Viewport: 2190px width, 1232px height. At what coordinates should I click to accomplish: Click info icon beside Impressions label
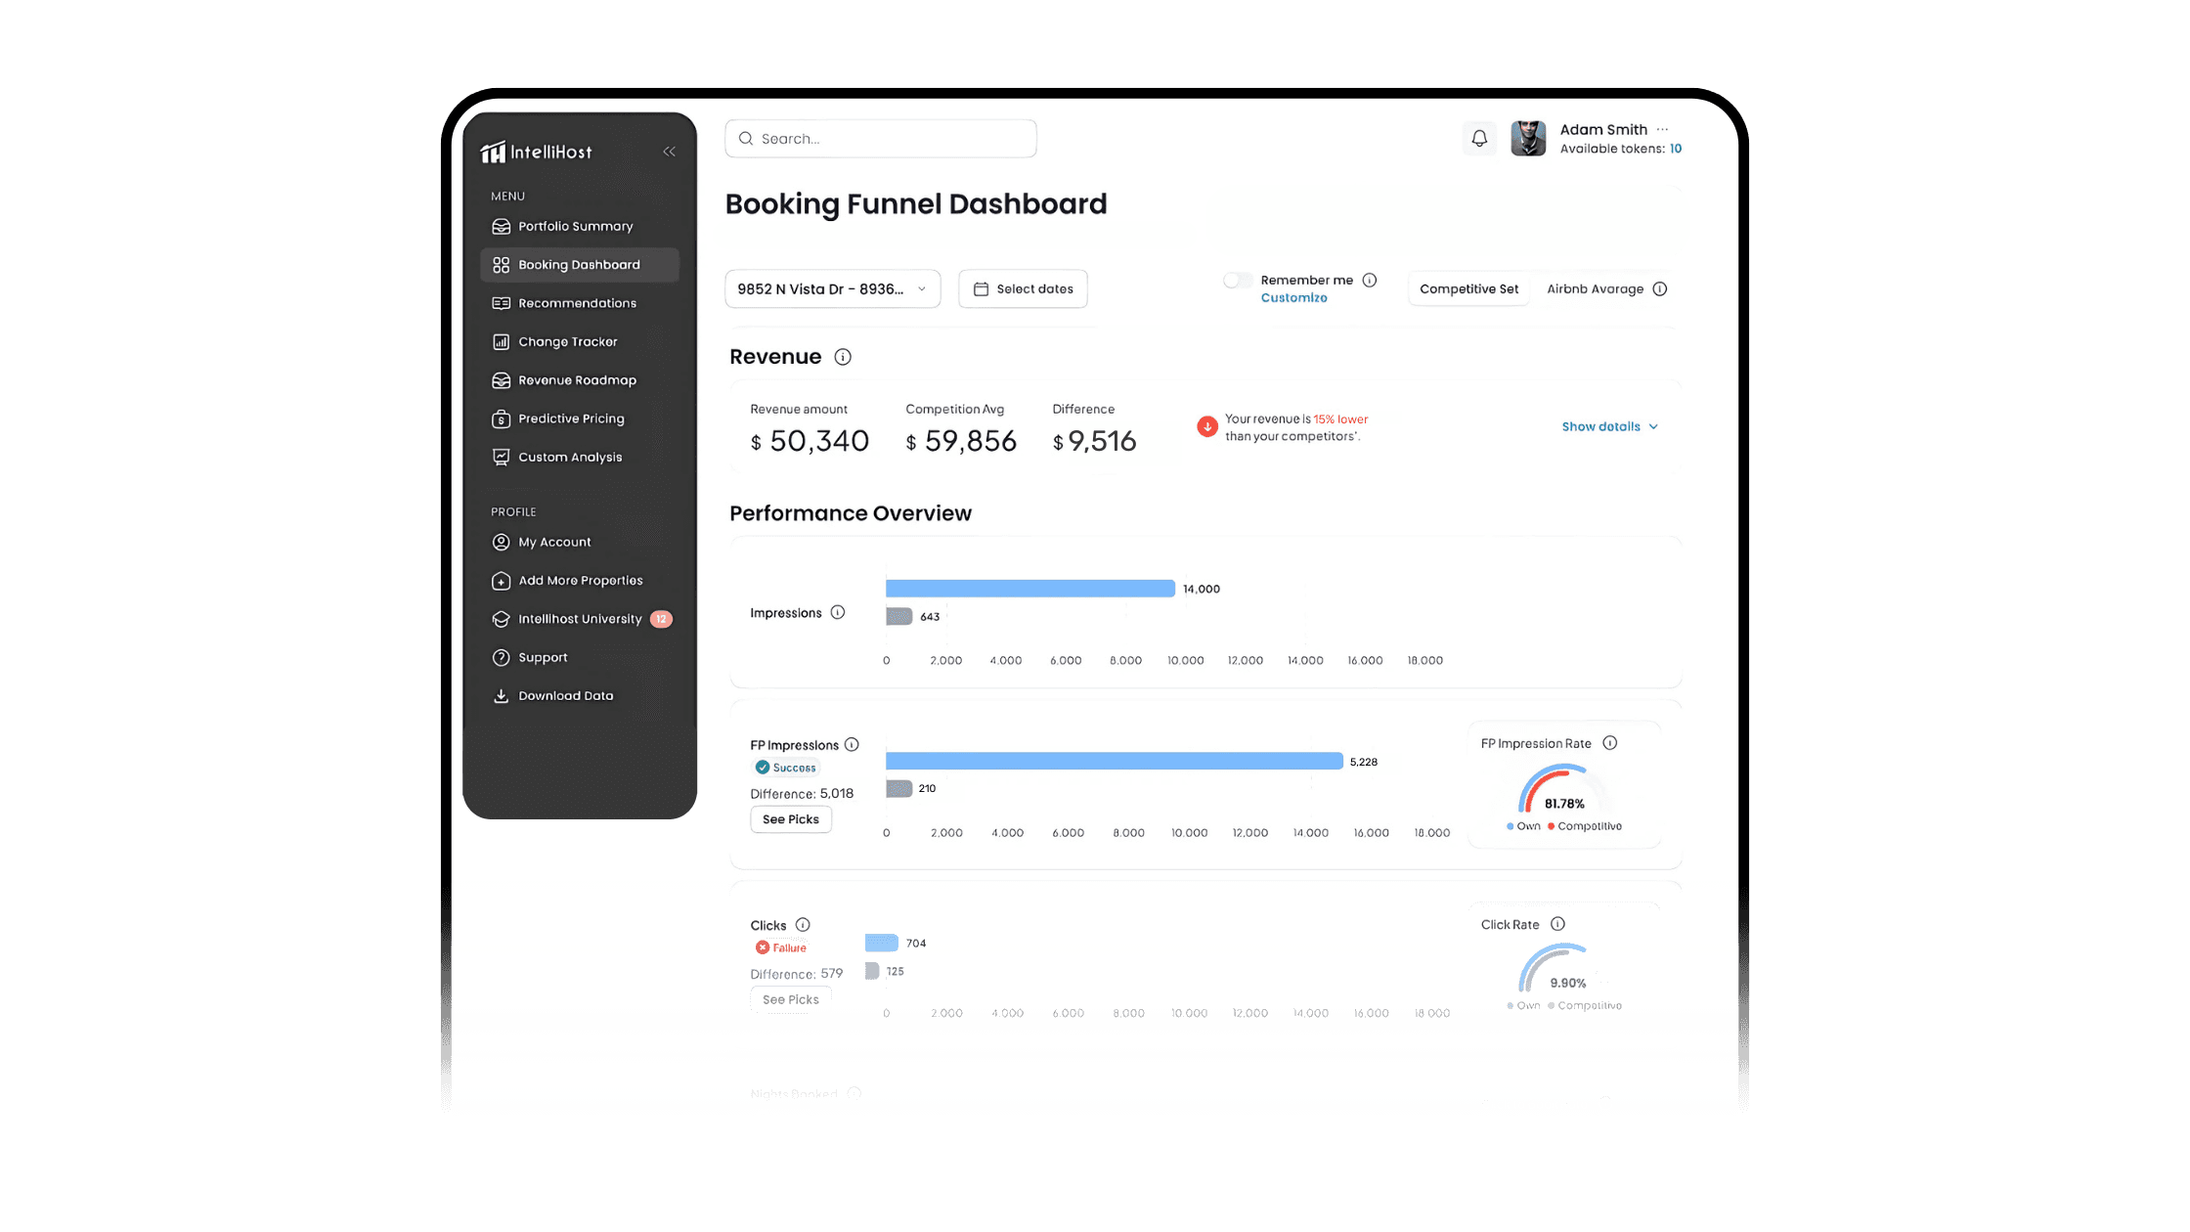pyautogui.click(x=838, y=613)
